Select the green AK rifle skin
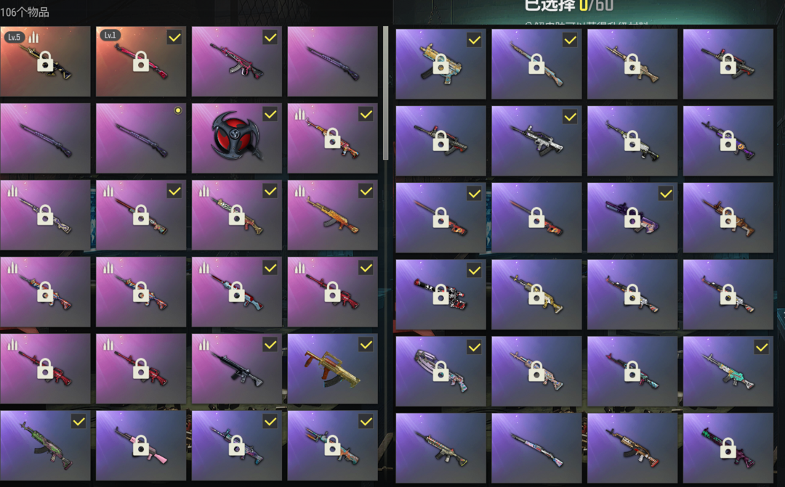This screenshot has height=487, width=785. pyautogui.click(x=45, y=446)
